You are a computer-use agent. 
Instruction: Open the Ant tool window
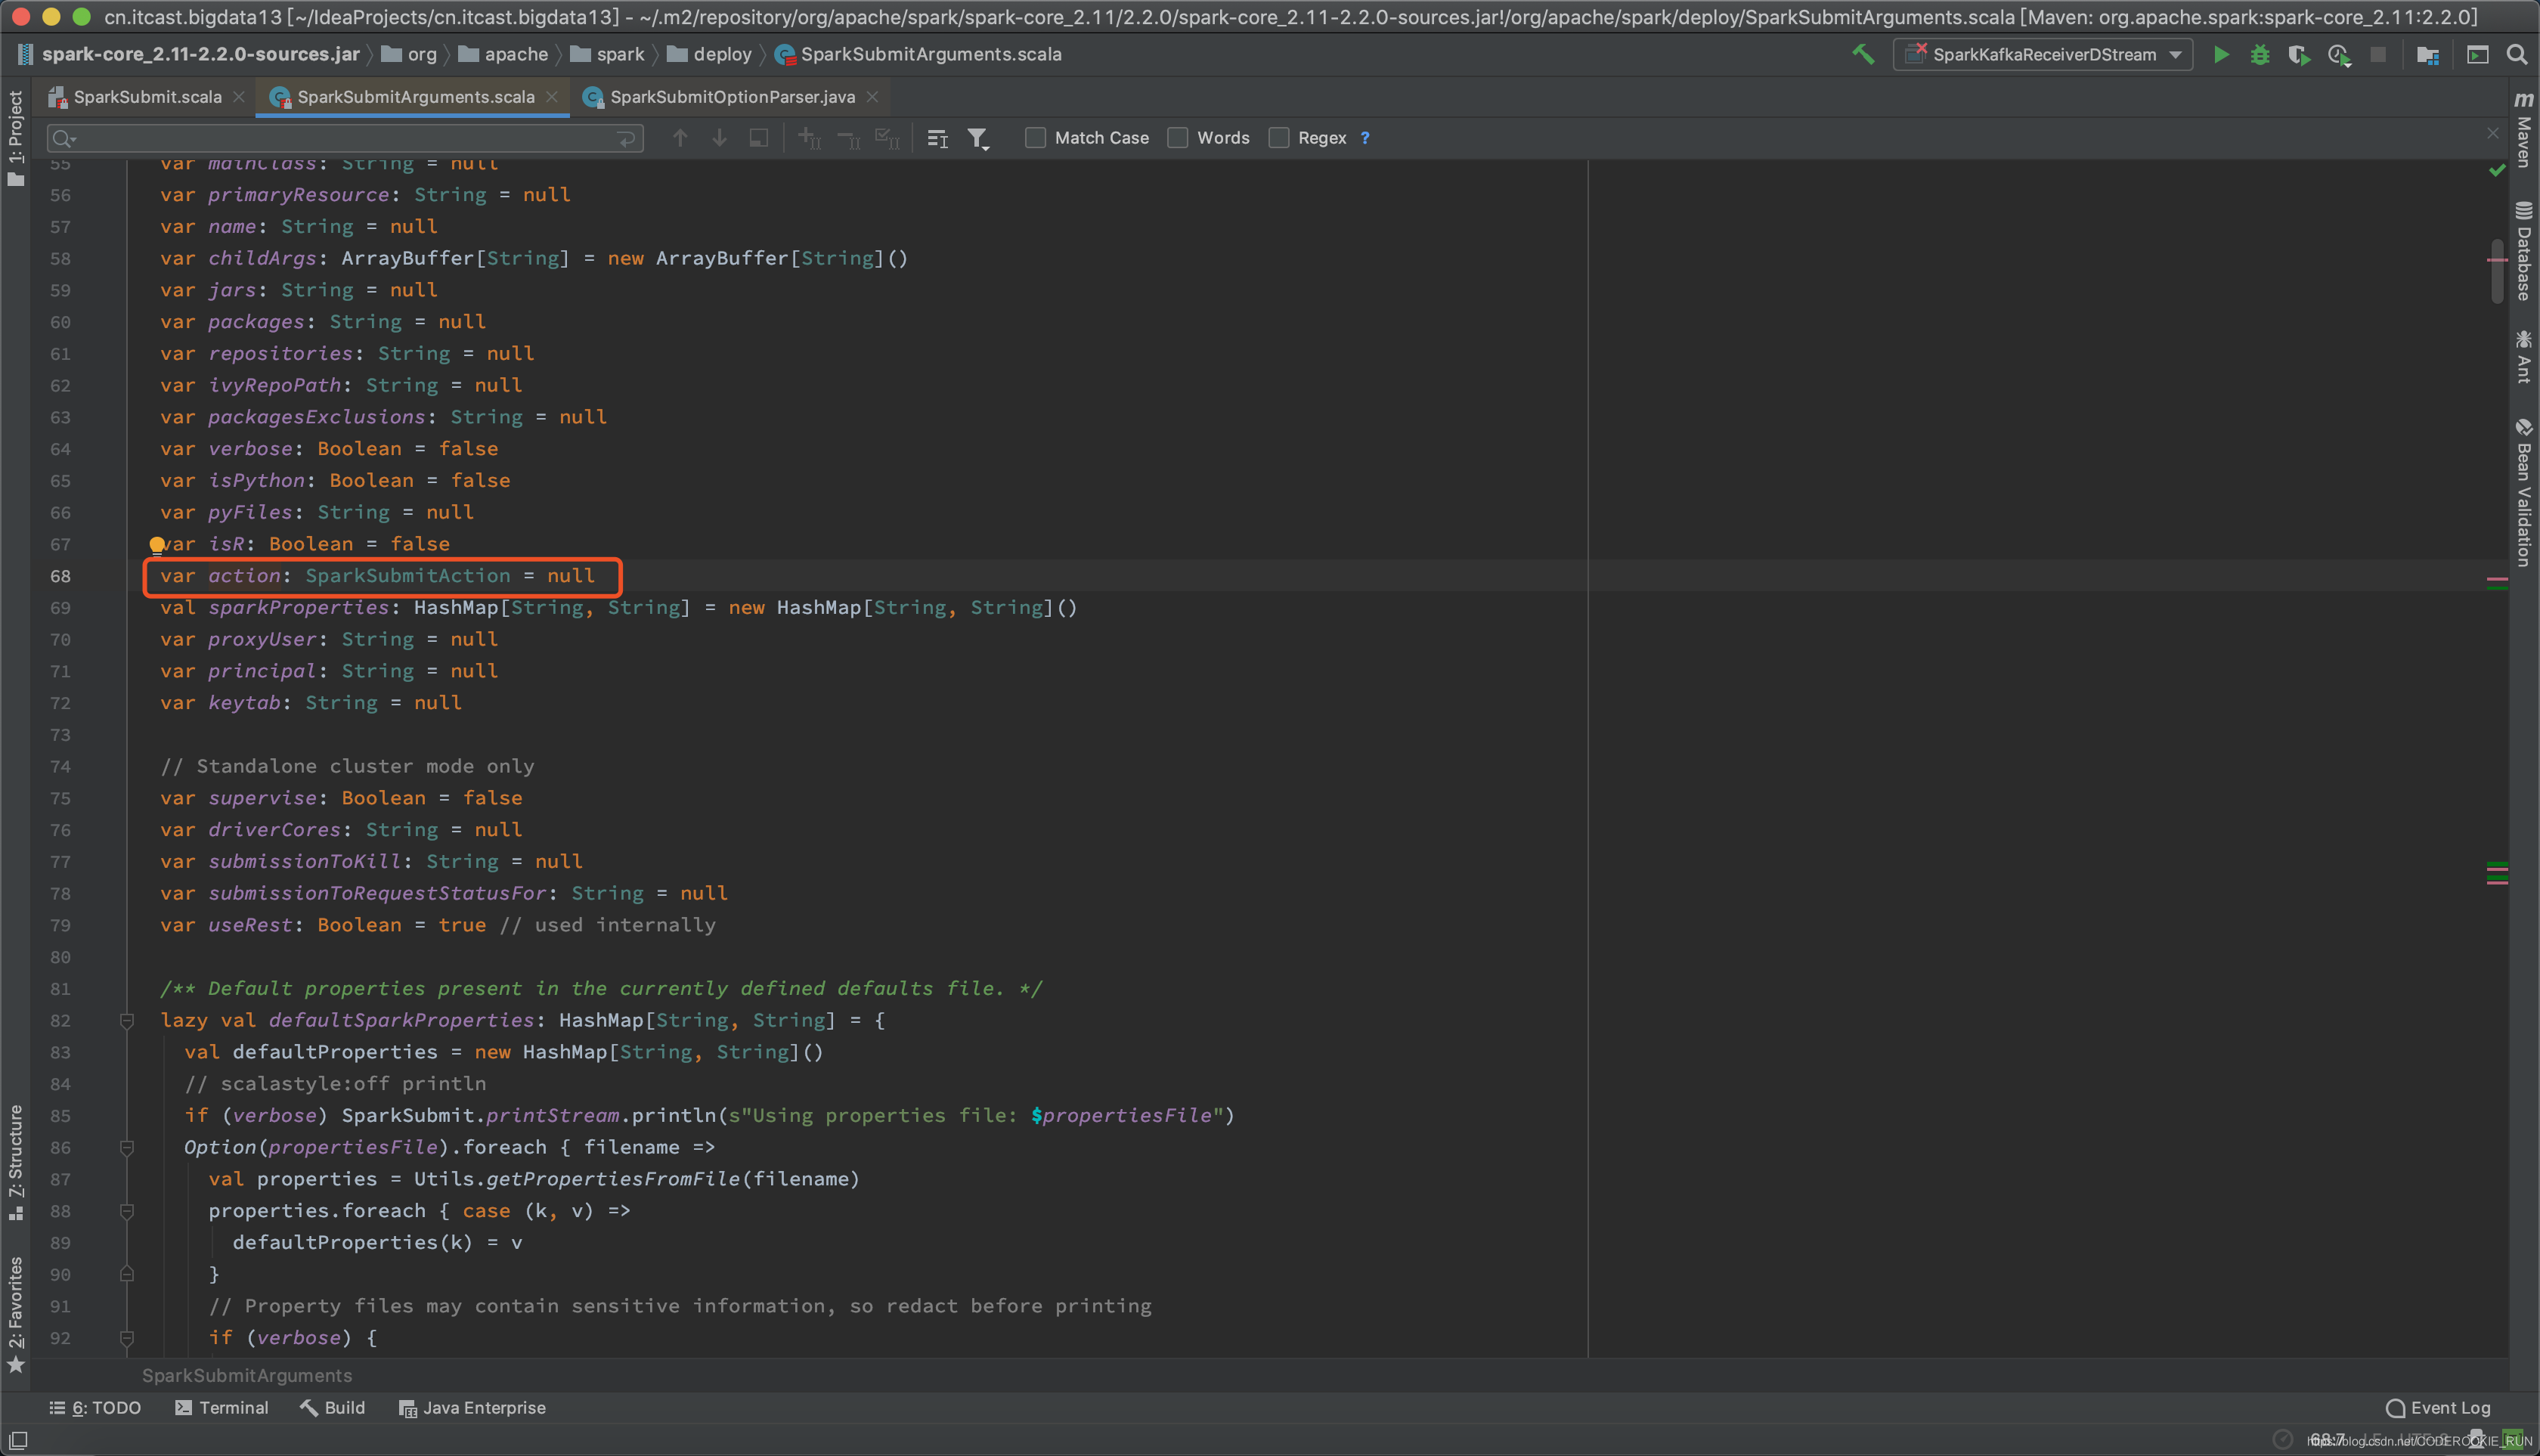click(x=2524, y=357)
